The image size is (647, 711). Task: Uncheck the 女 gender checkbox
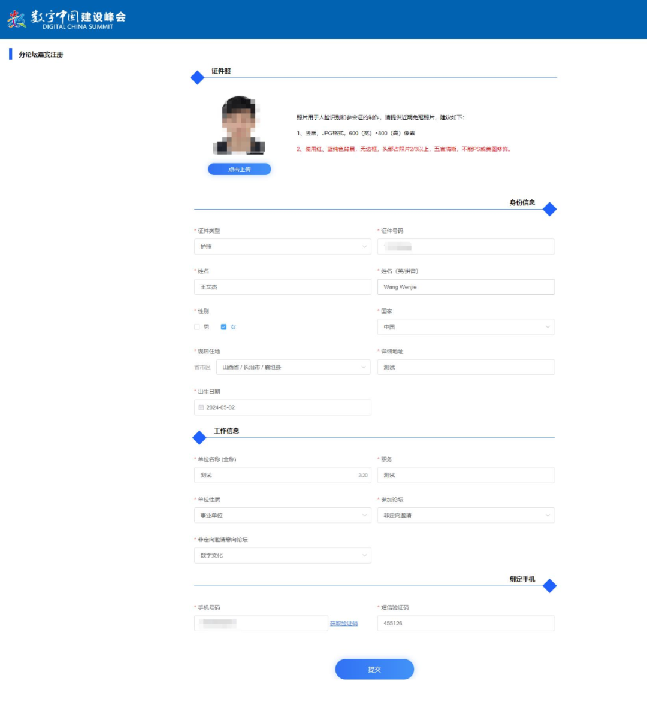[223, 327]
